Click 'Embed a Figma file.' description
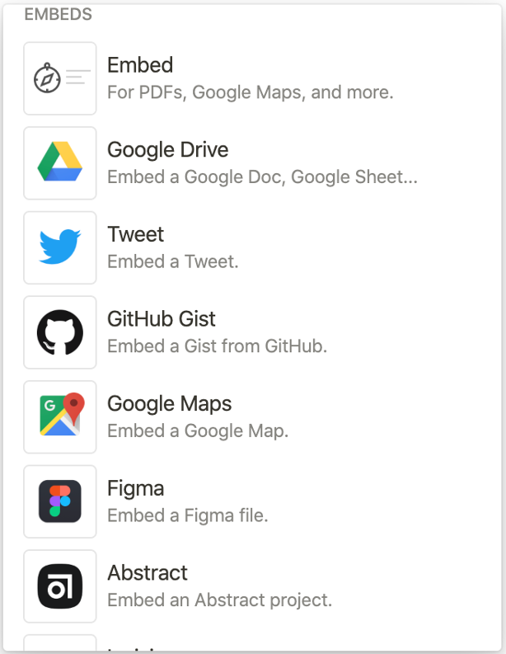The width and height of the screenshot is (506, 654). click(x=188, y=515)
